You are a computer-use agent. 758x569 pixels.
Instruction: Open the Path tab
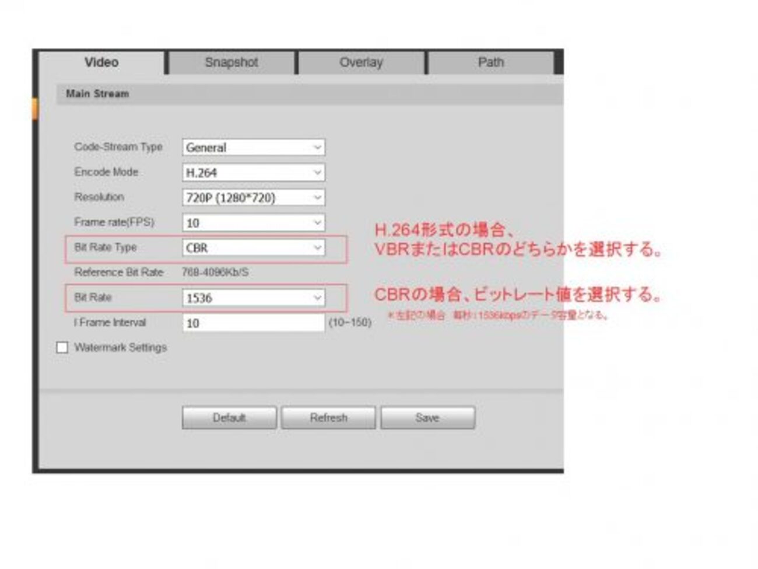click(x=490, y=62)
